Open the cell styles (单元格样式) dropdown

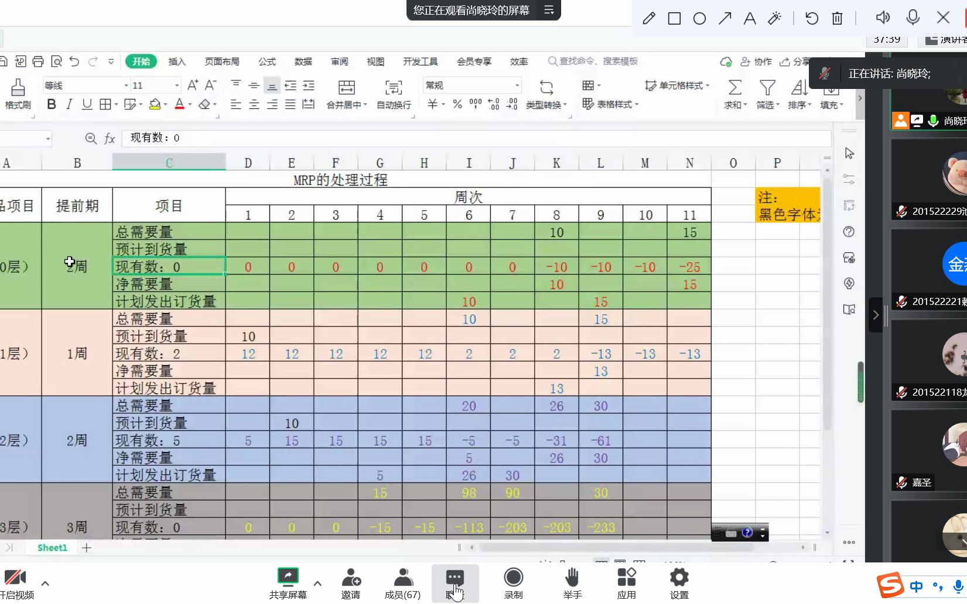click(677, 85)
